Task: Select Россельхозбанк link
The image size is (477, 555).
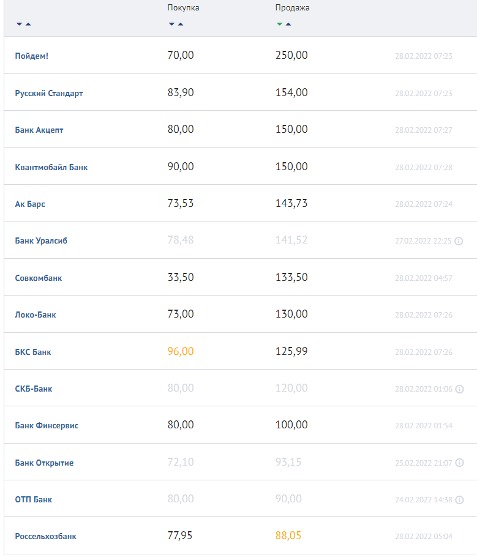Action: coord(46,537)
